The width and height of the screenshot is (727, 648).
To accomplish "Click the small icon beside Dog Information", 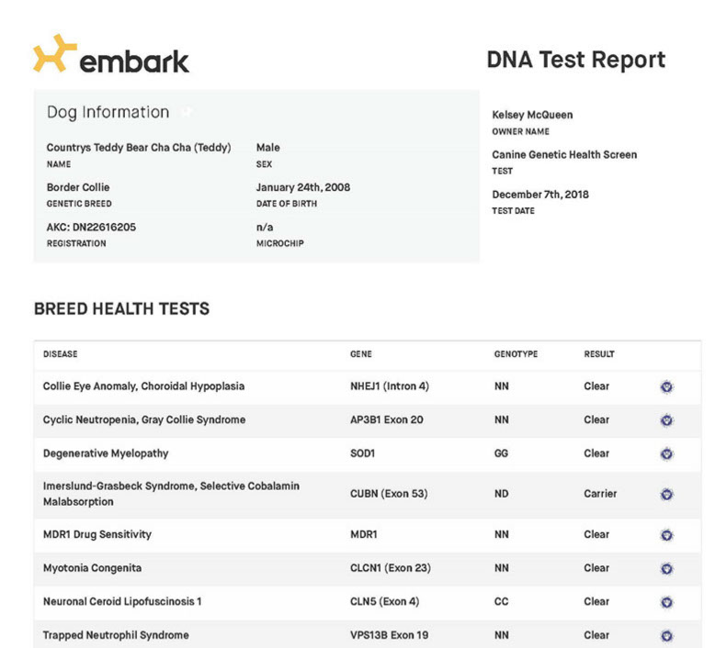I will (x=187, y=112).
